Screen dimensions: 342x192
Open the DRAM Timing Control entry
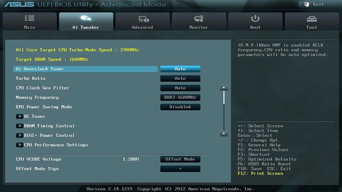[49, 126]
